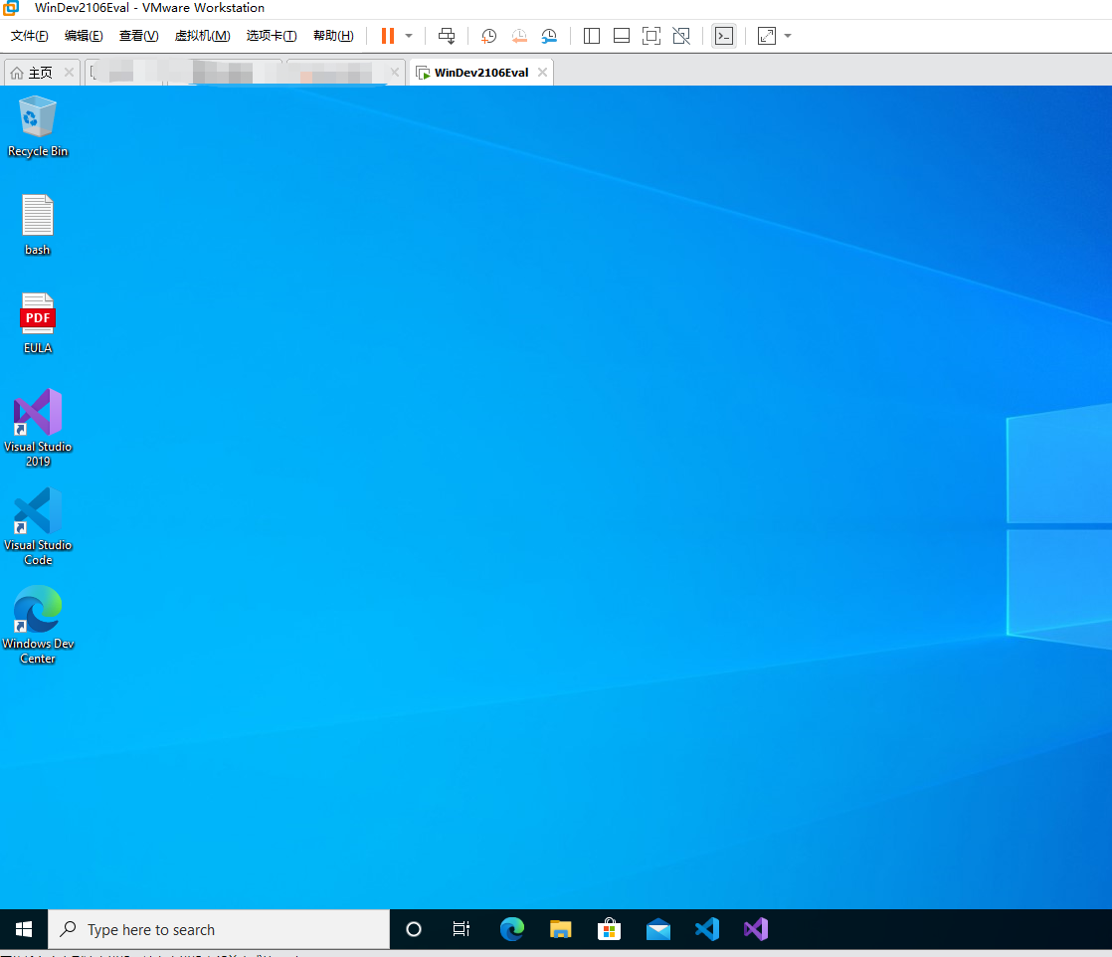The height and width of the screenshot is (957, 1112).
Task: Open the Snapshot Manager
Action: [549, 35]
